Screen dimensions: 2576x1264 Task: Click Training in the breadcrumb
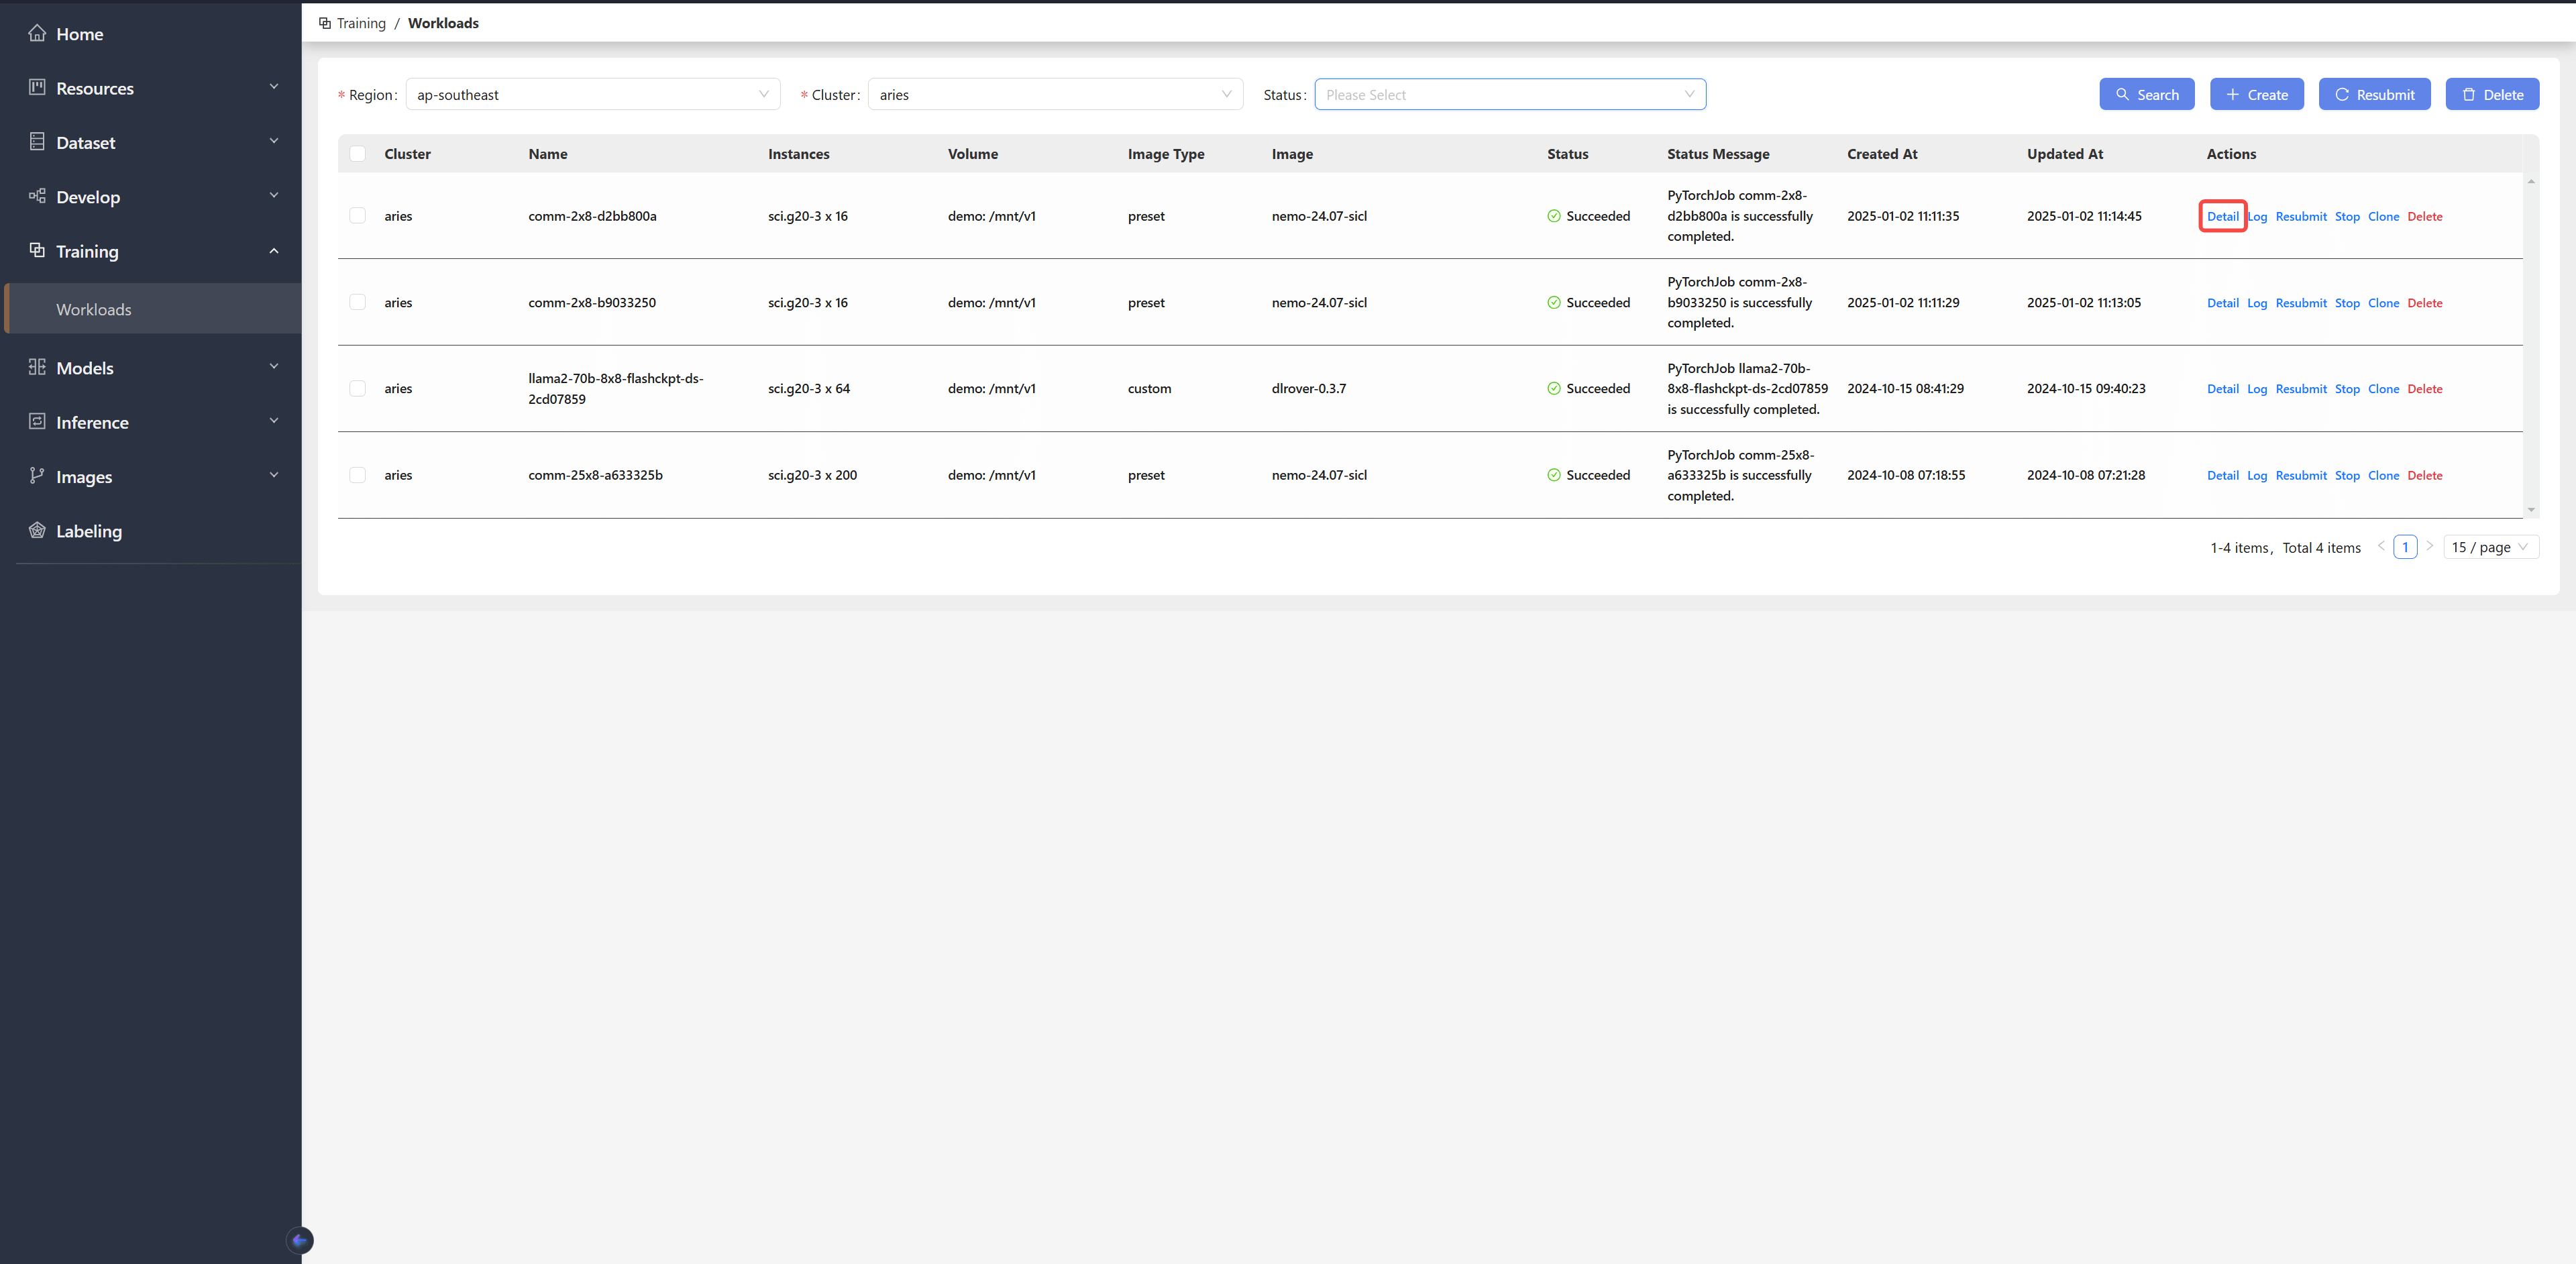coord(361,23)
